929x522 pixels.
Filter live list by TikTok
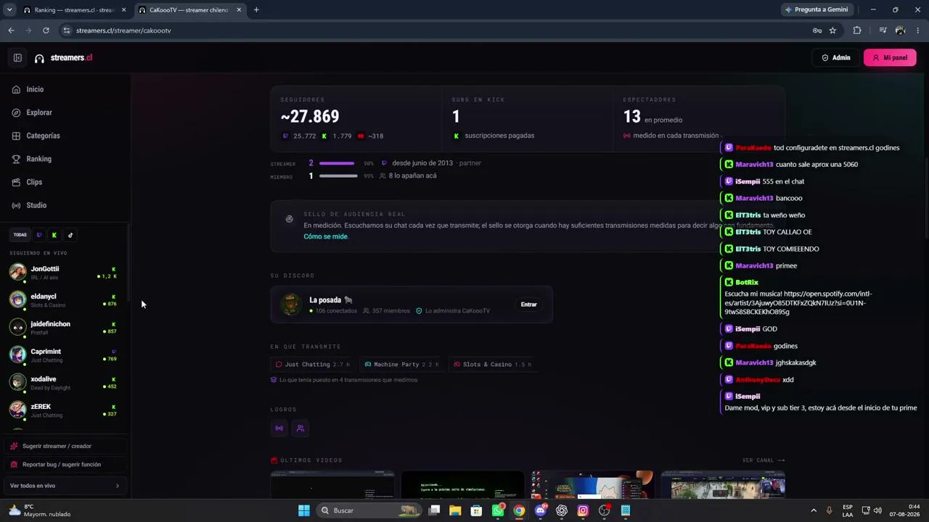[x=70, y=235]
